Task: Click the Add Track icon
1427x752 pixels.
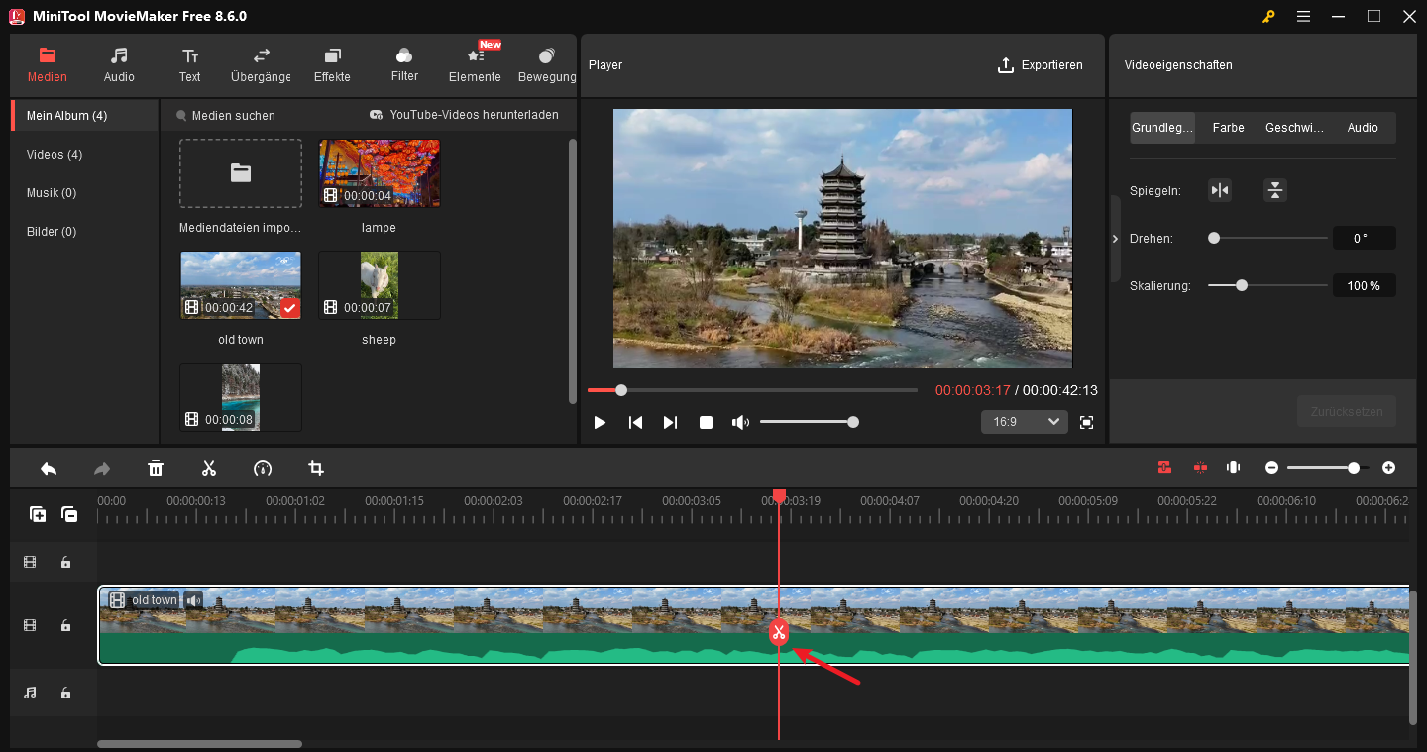Action: (x=38, y=514)
